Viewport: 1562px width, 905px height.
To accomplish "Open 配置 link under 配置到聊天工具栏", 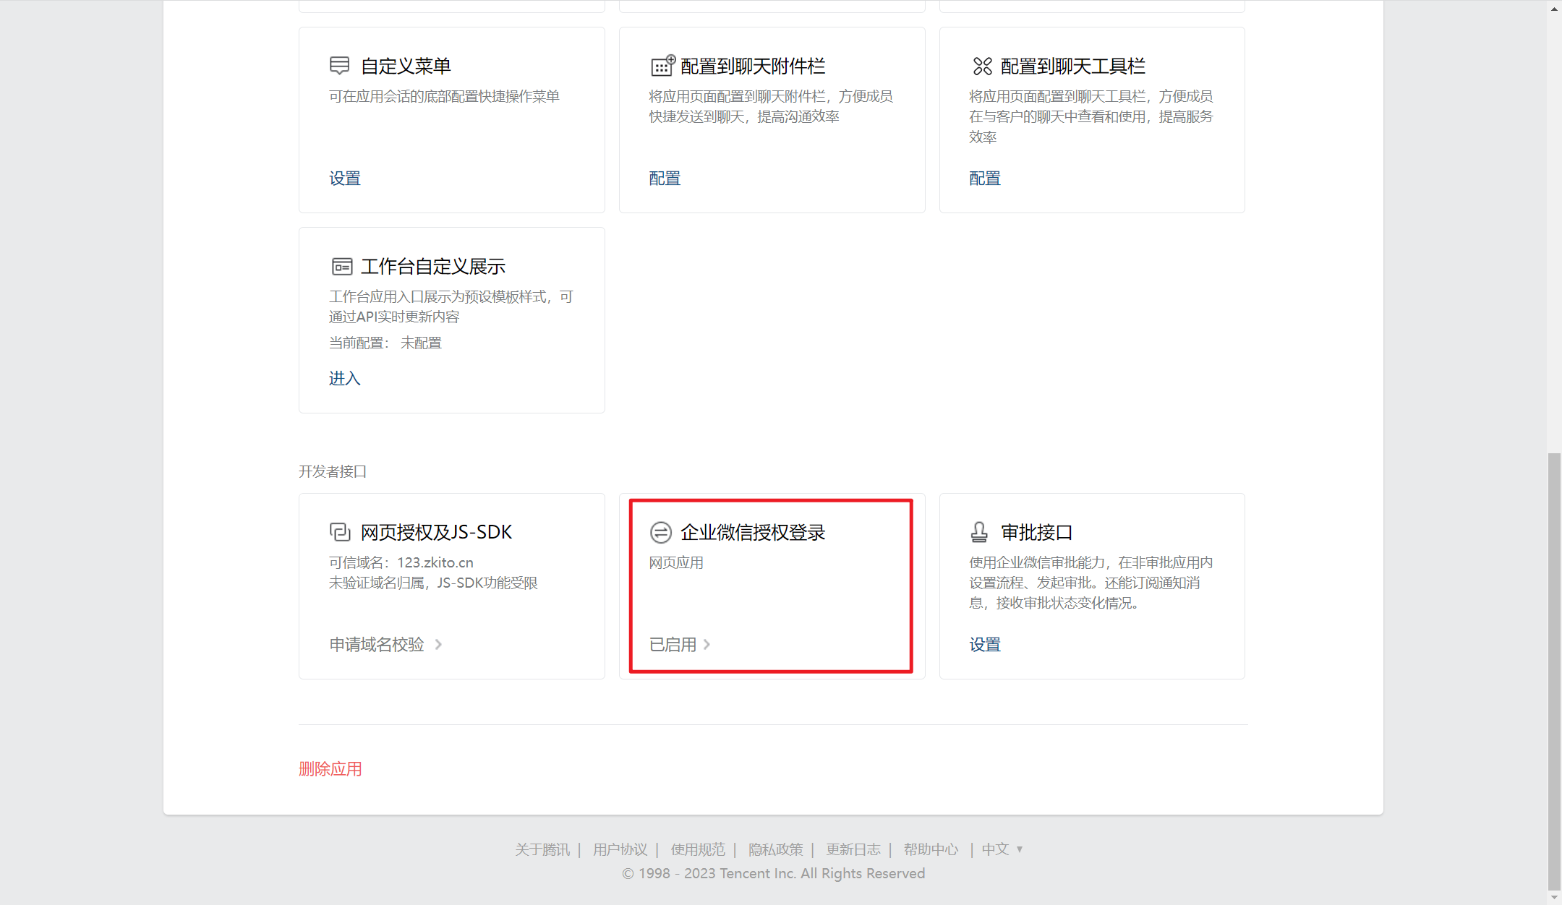I will 984,178.
